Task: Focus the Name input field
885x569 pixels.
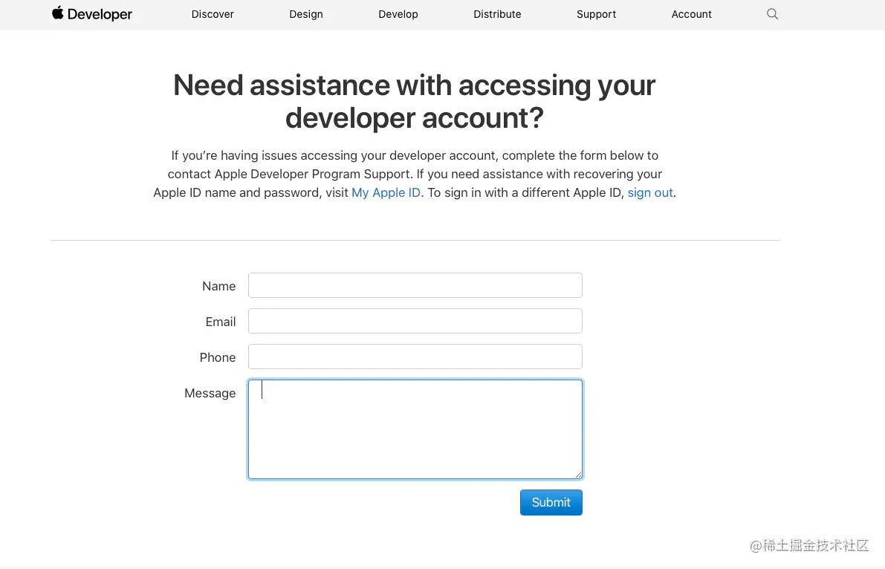Action: [415, 285]
